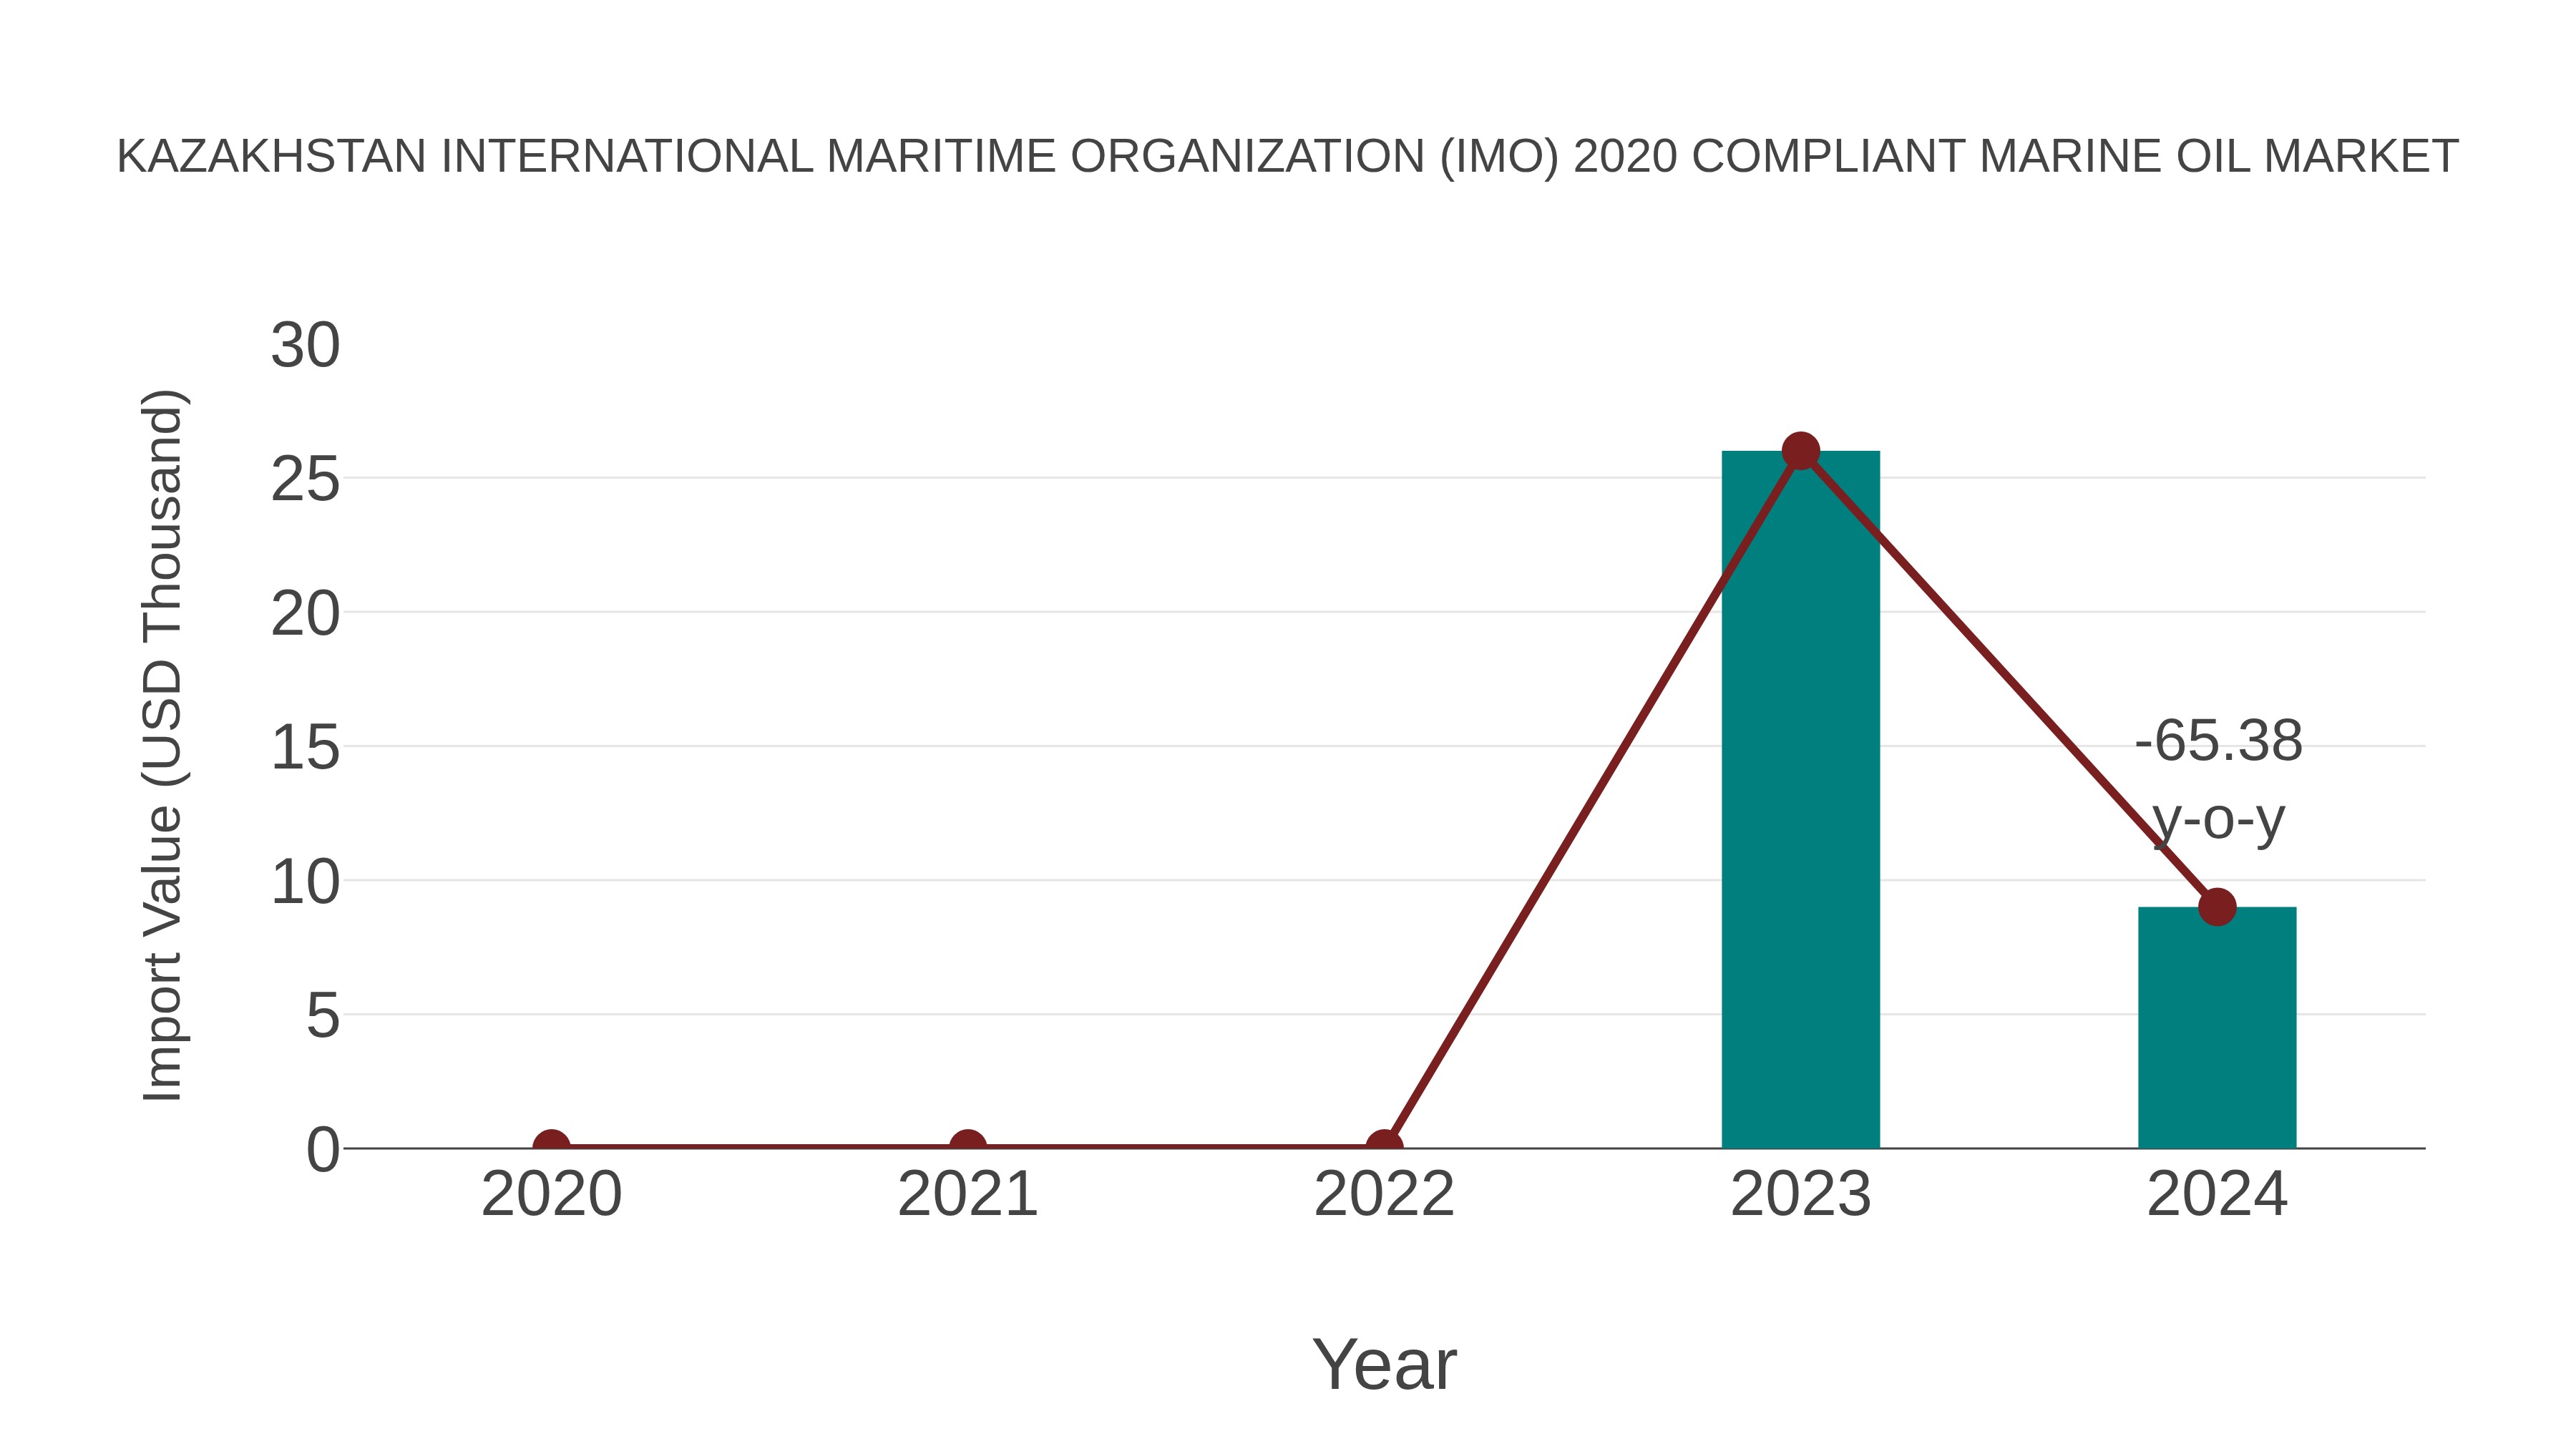Viewport: 2576px width, 1449px height.
Task: Click the 2024 teal import bar
Action: pos(2217,1027)
